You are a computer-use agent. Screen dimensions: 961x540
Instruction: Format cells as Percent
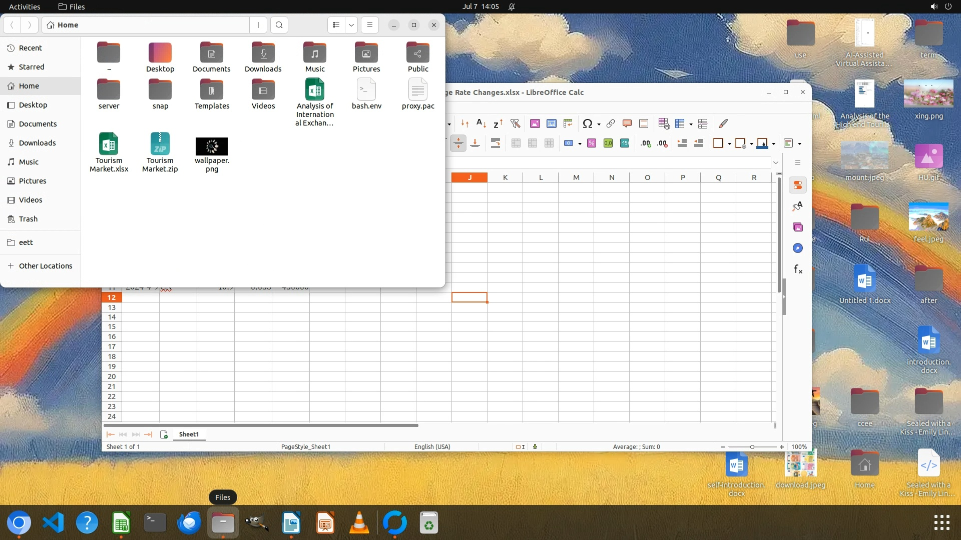tap(591, 143)
